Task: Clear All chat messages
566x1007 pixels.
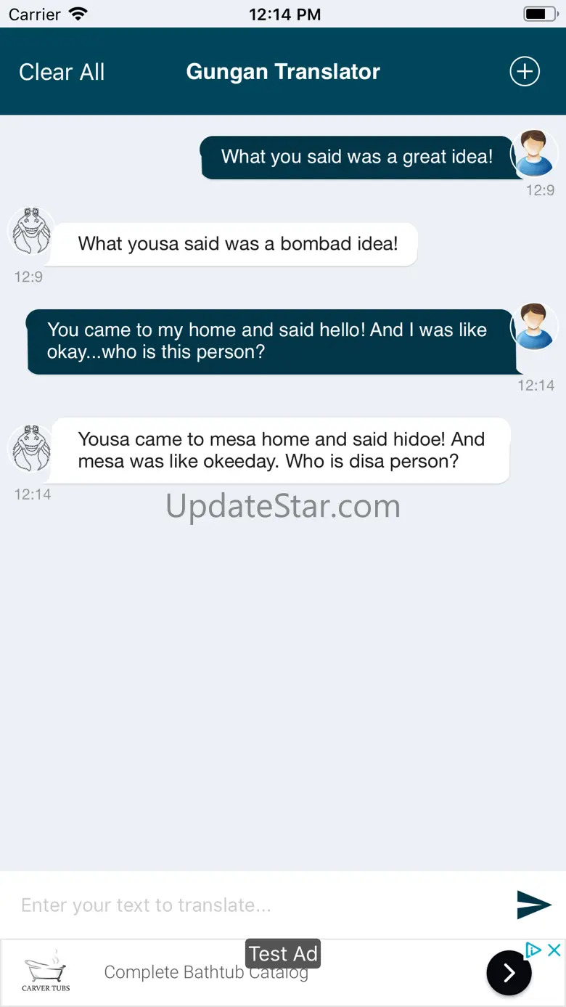Action: click(x=62, y=72)
